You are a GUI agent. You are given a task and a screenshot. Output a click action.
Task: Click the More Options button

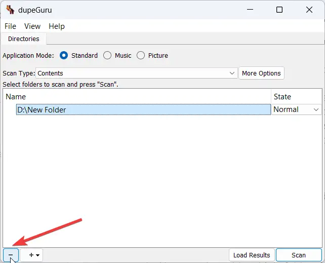261,73
